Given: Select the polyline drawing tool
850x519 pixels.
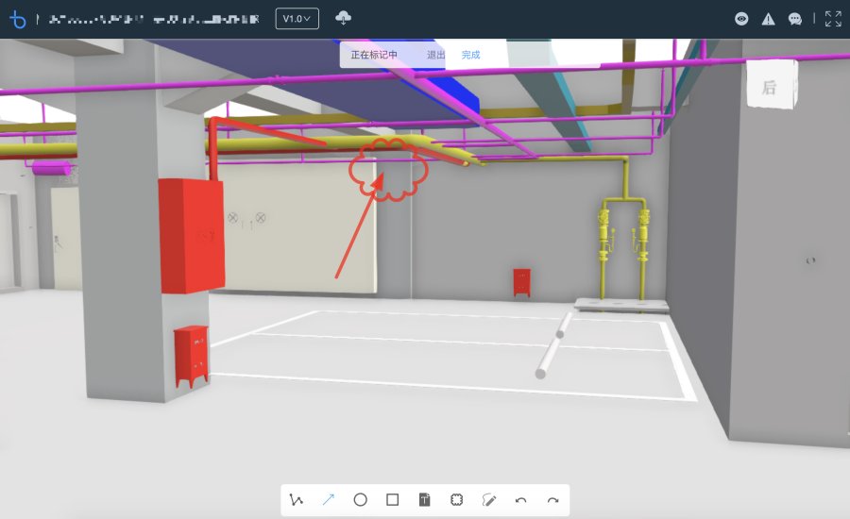Looking at the screenshot, I should pyautogui.click(x=297, y=500).
